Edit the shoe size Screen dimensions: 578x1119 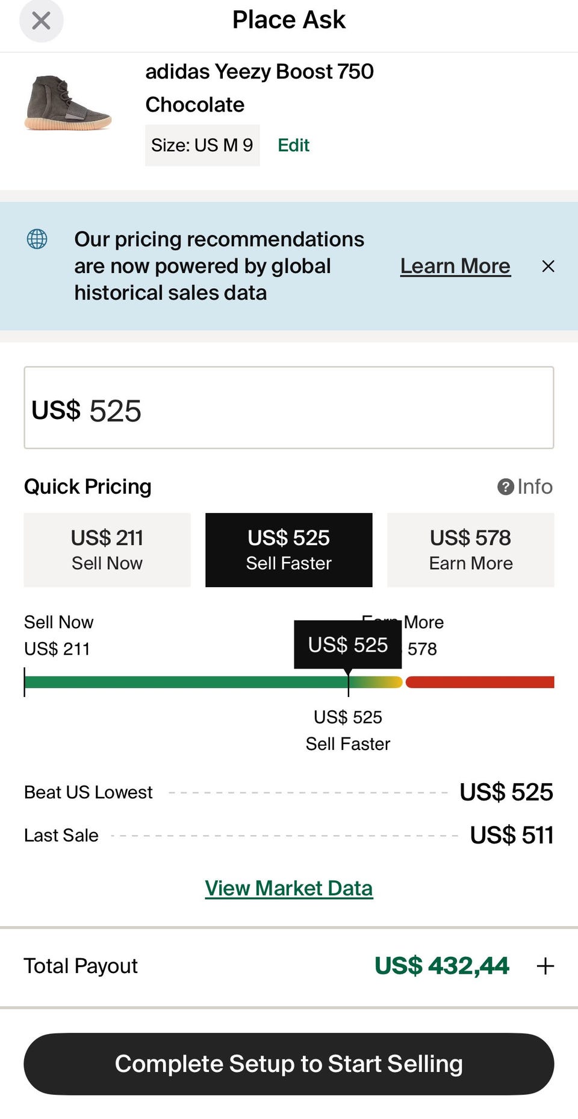pyautogui.click(x=293, y=145)
